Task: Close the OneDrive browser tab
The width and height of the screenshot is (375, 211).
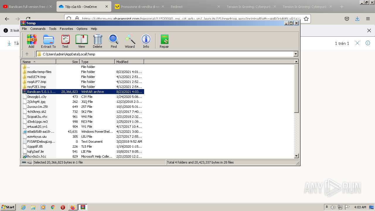Action: point(107,6)
